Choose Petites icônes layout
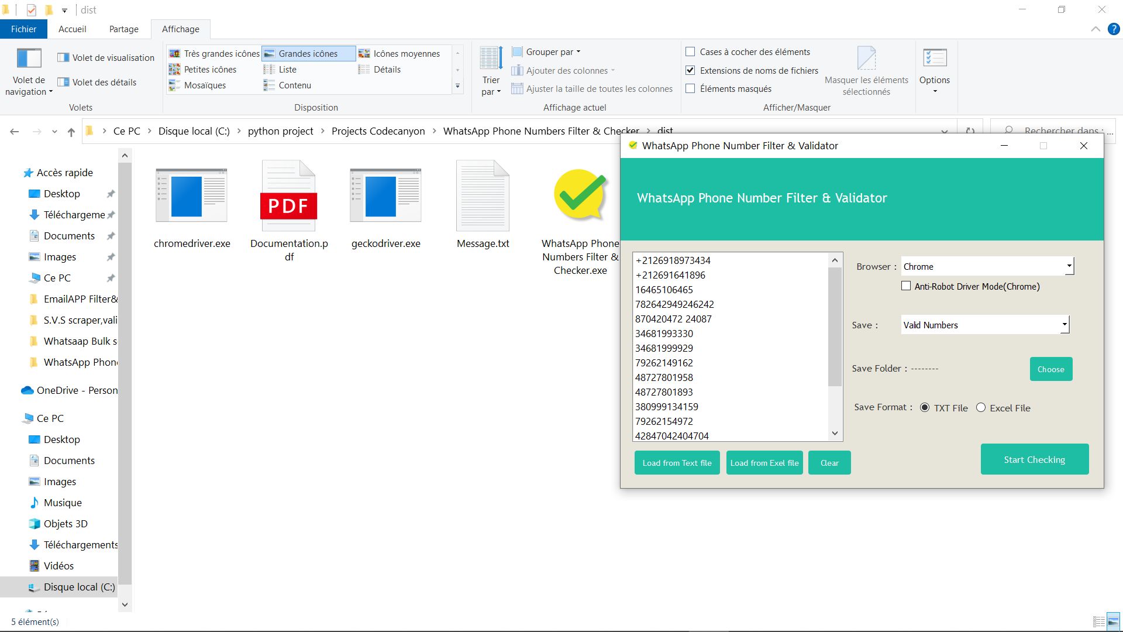The width and height of the screenshot is (1123, 632). [202, 69]
